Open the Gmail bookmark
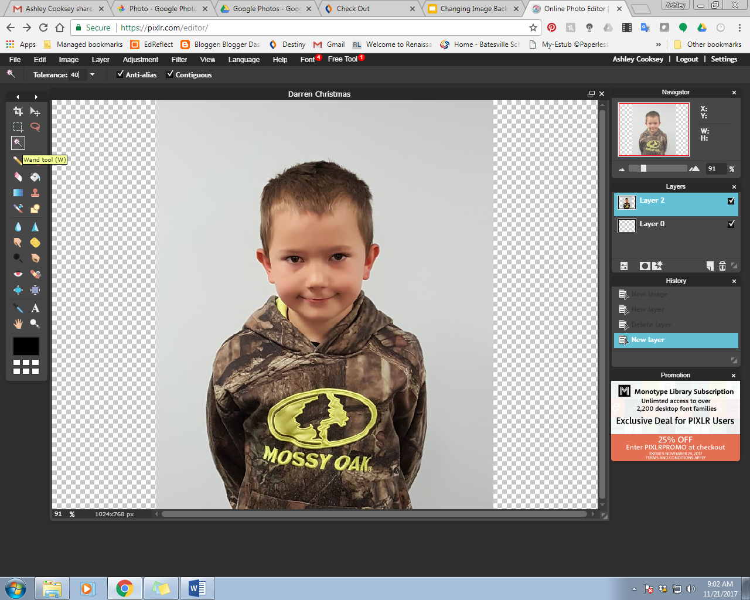 [329, 45]
